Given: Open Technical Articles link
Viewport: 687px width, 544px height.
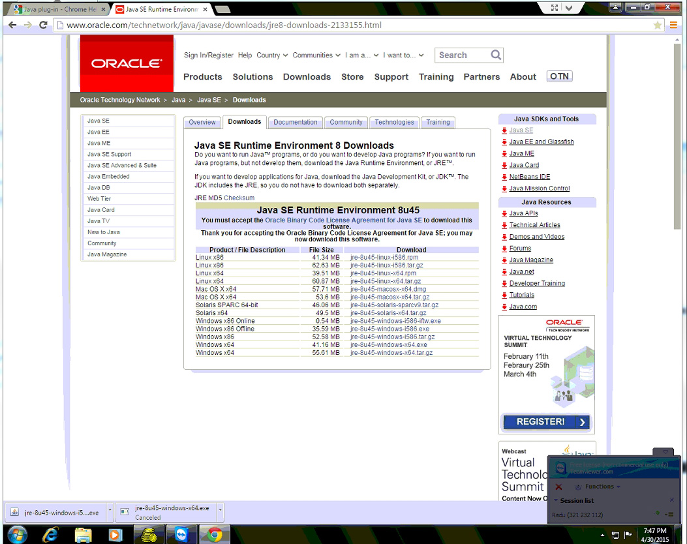Looking at the screenshot, I should [534, 224].
